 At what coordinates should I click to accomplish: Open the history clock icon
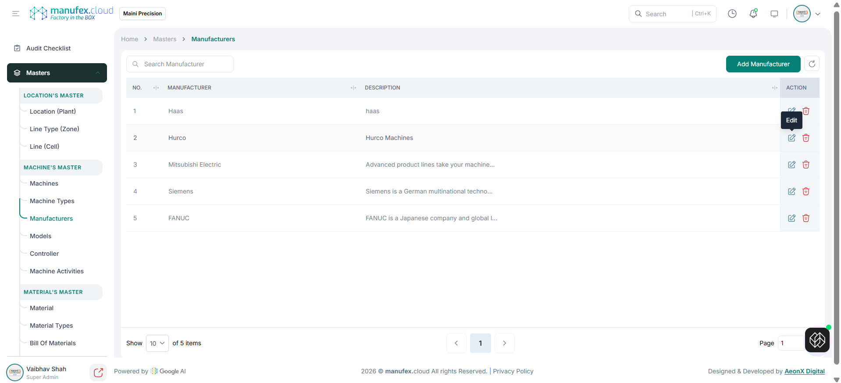coord(732,14)
